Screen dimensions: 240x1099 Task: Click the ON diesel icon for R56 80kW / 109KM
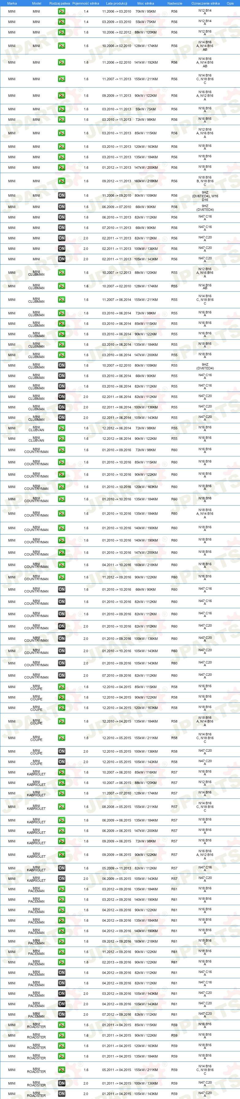pos(61,195)
